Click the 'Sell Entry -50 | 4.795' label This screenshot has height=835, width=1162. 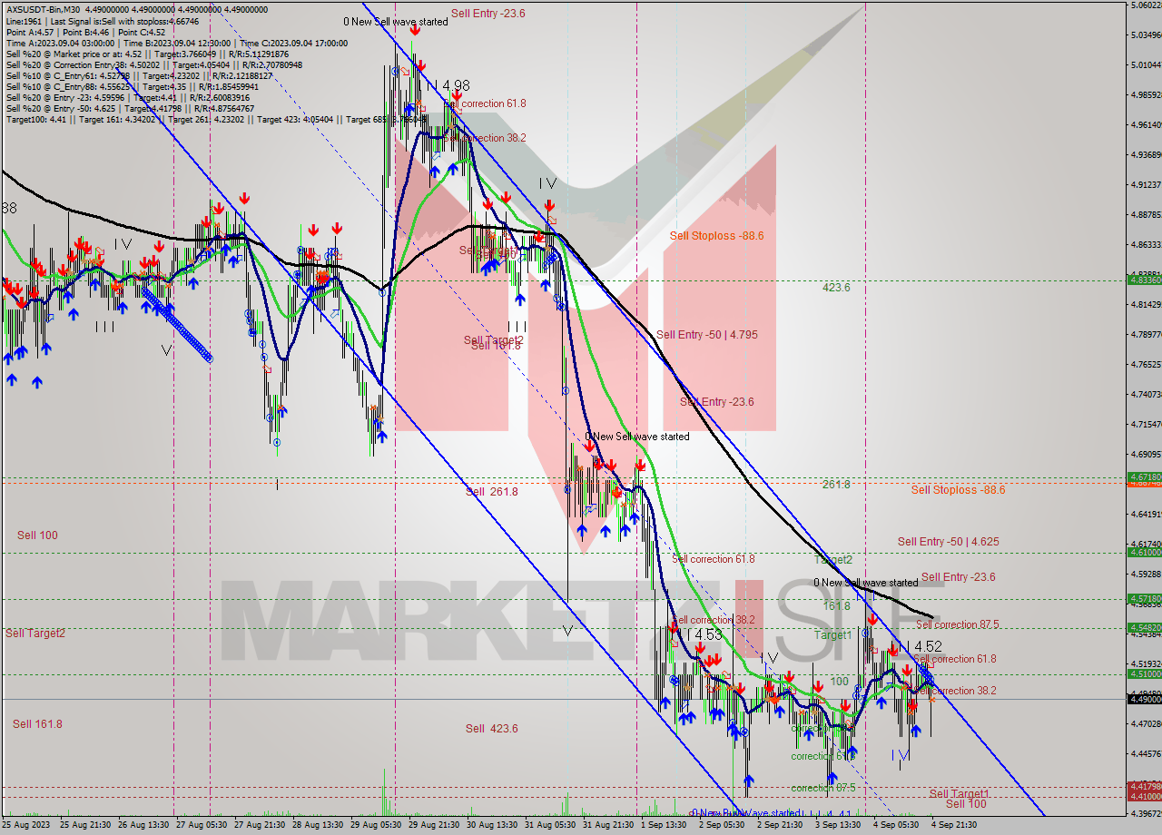click(706, 335)
